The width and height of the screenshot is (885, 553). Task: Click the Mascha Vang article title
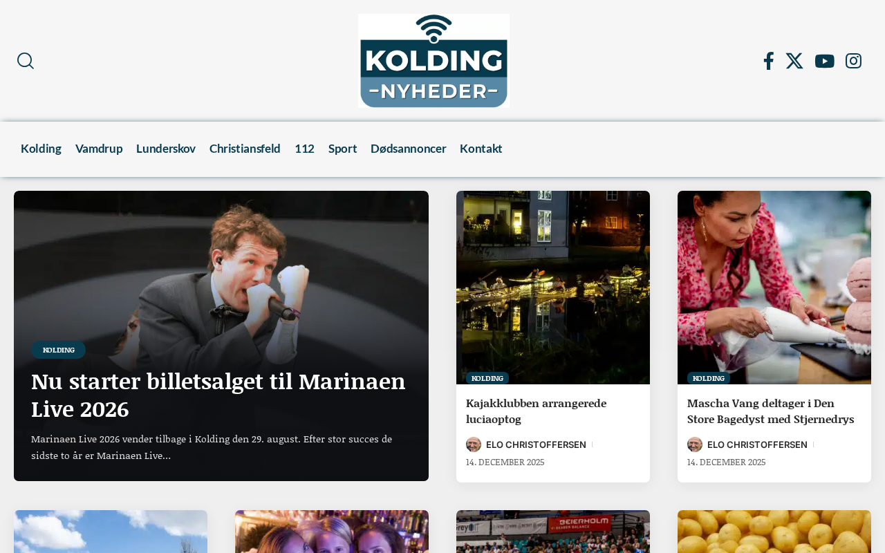coord(771,411)
